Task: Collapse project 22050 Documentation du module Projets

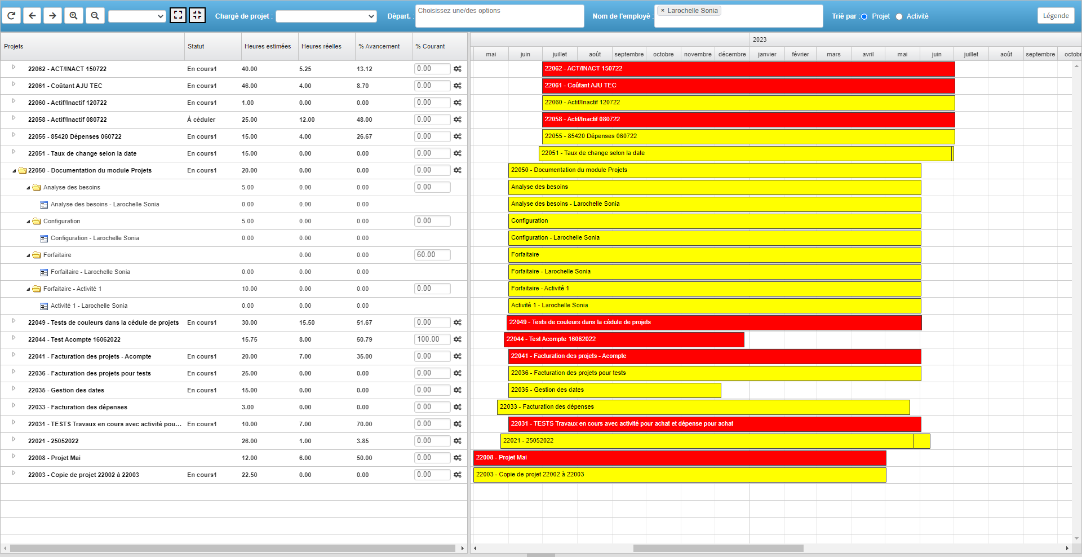Action: click(x=14, y=170)
